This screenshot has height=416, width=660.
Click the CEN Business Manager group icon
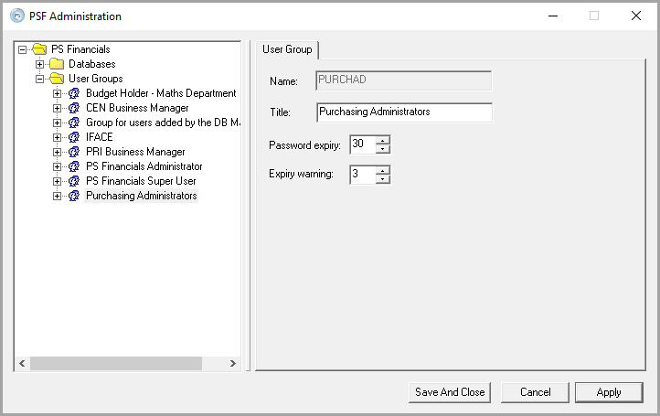pos(74,108)
